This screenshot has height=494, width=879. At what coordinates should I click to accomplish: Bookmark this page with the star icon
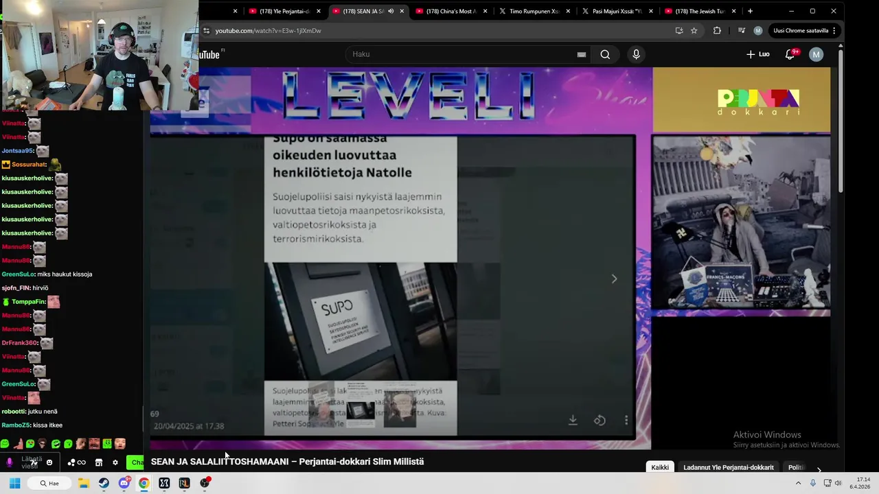tap(694, 31)
